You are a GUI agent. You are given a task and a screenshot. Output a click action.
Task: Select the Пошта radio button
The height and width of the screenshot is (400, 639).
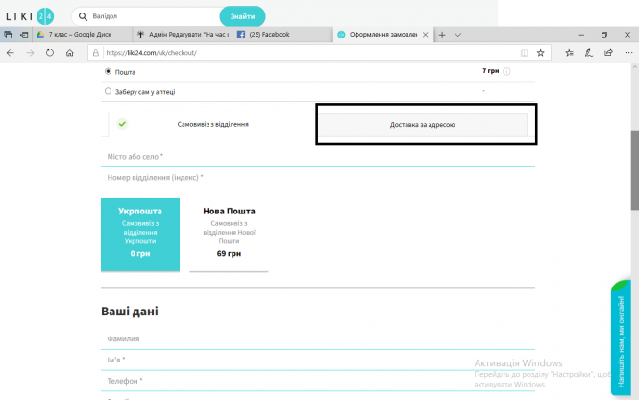point(107,72)
